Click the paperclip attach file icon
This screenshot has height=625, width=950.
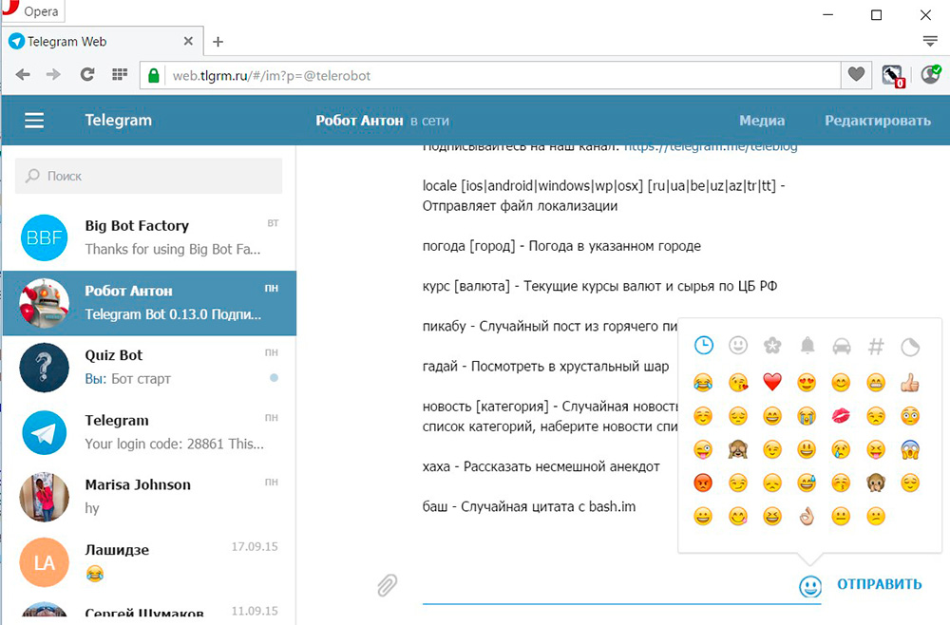388,585
